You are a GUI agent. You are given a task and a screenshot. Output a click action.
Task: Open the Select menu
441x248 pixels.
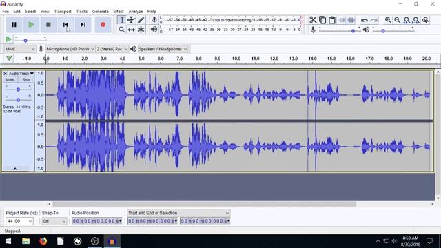click(30, 11)
